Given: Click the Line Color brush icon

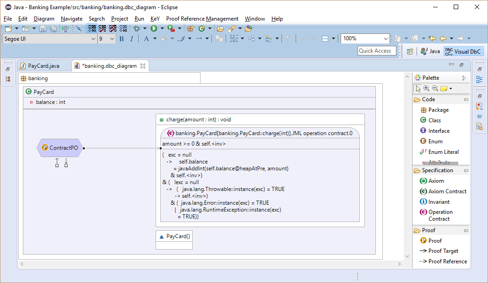Looking at the screenshot, I should (181, 38).
